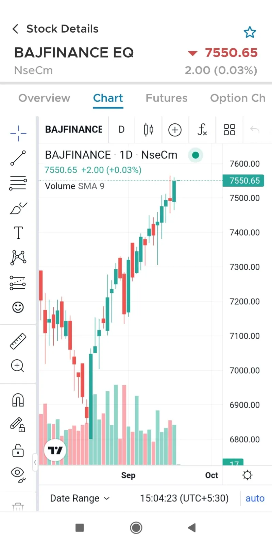This screenshot has width=272, height=544.
Task: Toggle lock all drawing tools
Action: [18, 450]
